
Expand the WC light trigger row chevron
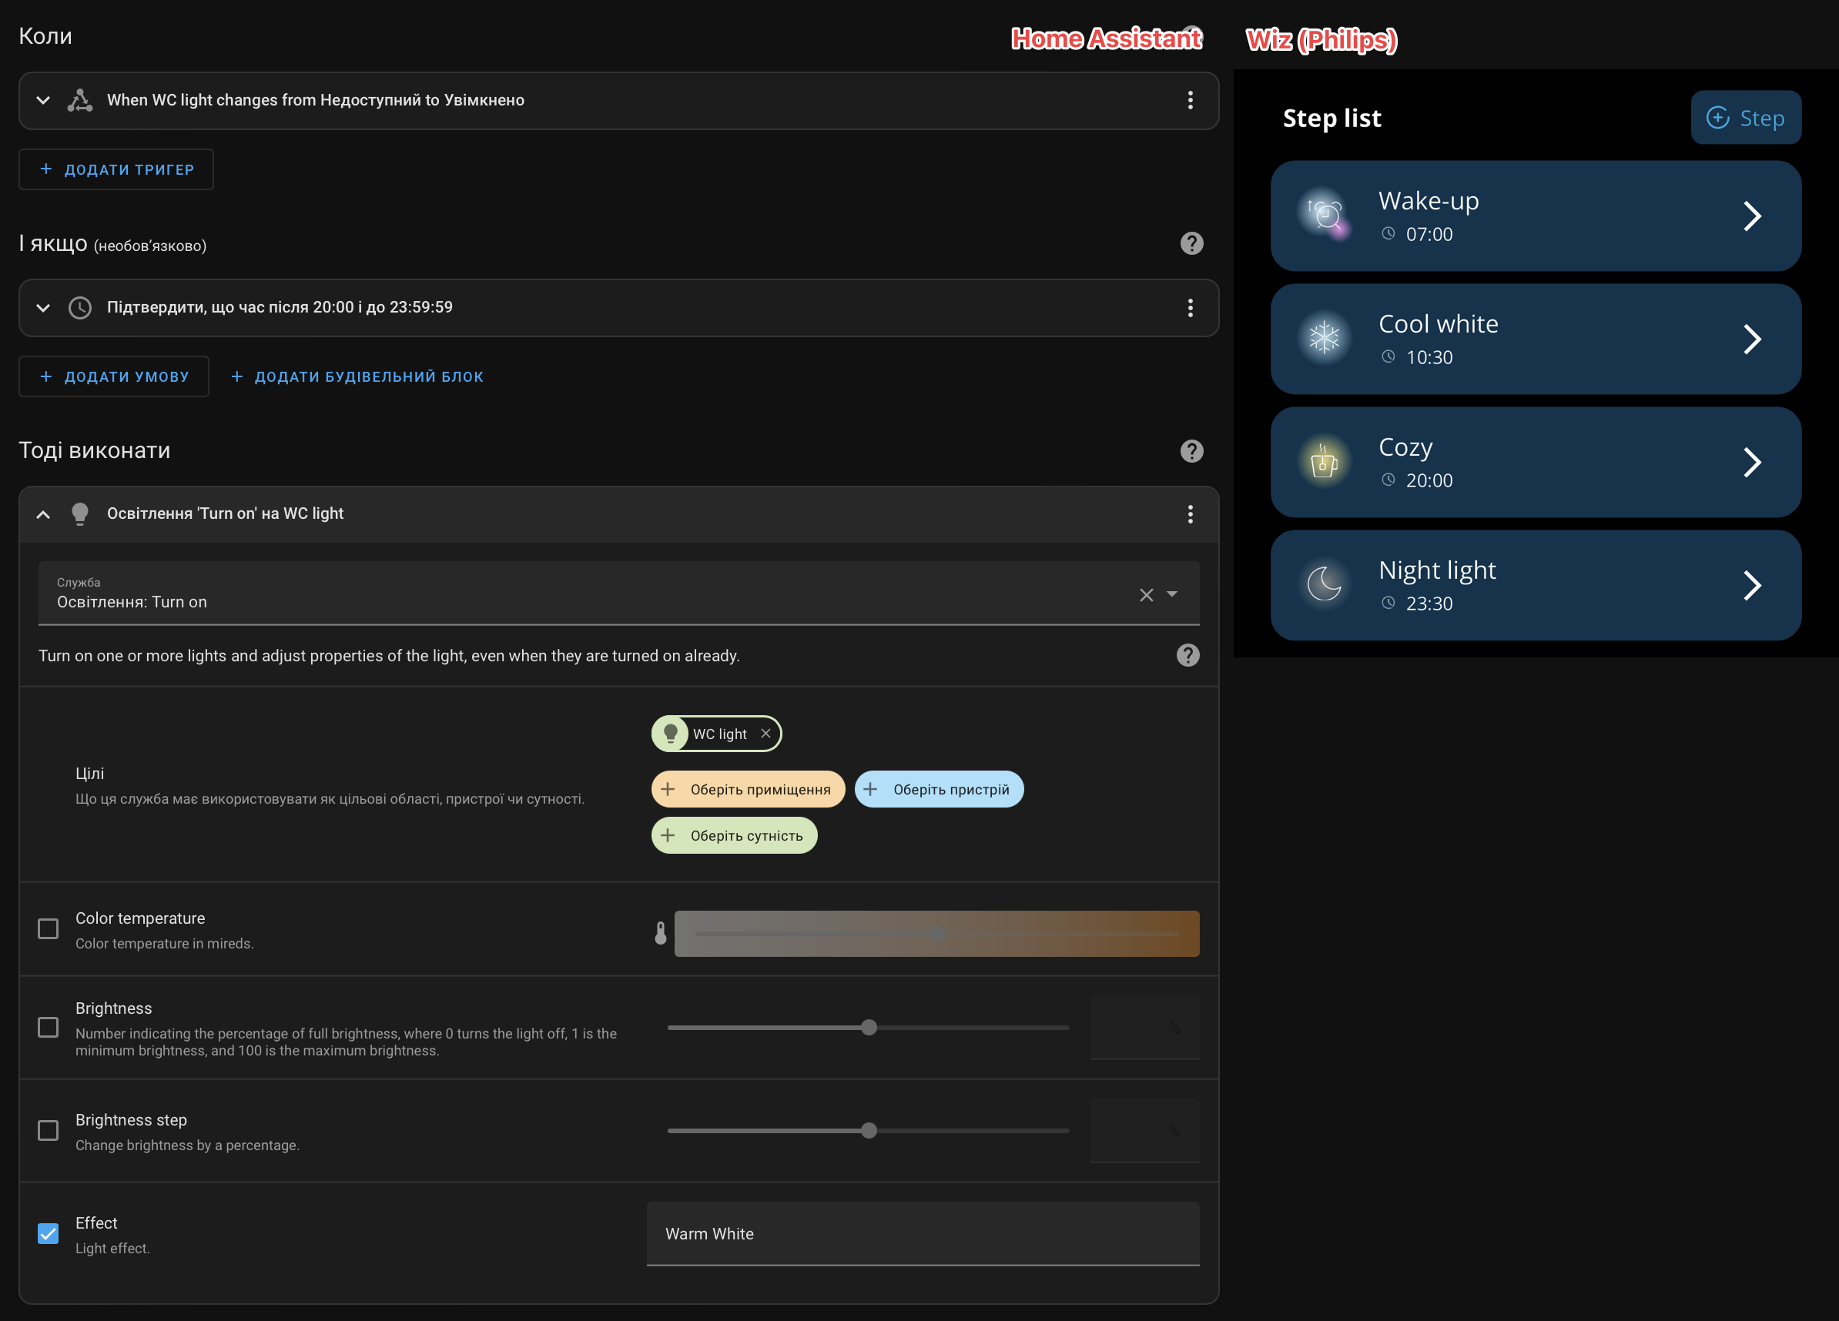pos(44,101)
